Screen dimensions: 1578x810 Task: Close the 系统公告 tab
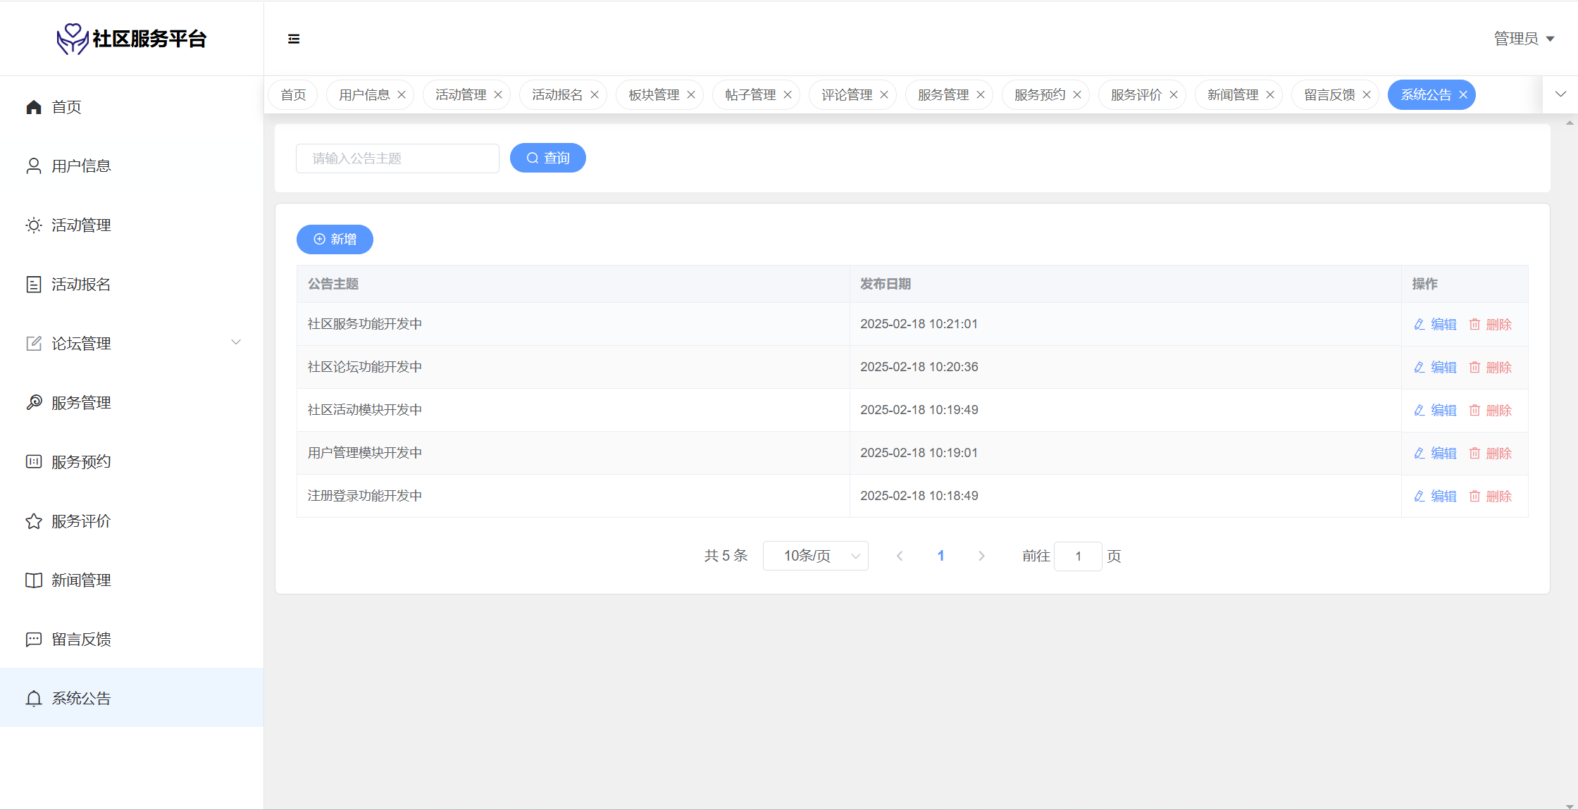pos(1463,95)
